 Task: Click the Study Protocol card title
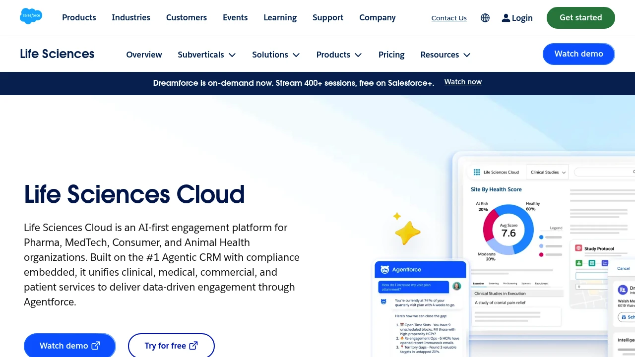click(599, 248)
